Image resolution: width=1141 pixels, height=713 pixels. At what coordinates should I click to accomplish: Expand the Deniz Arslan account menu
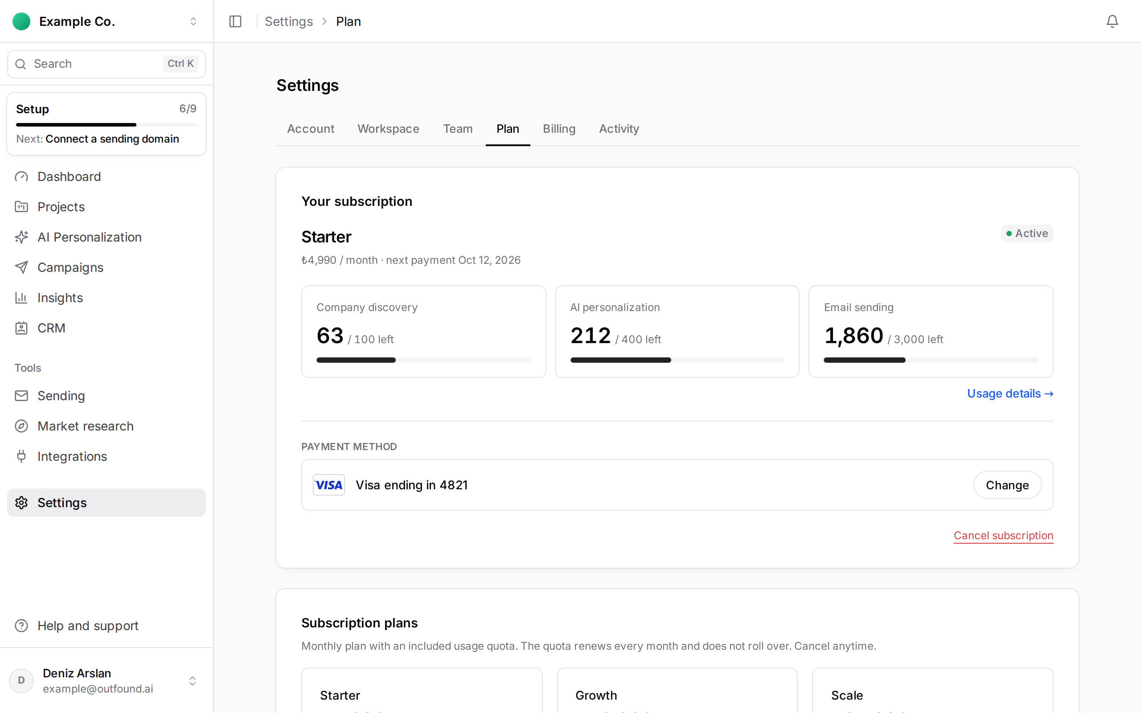193,681
